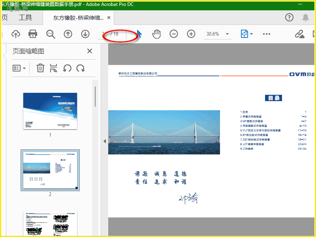The image size is (316, 237).
Task: Open notifications bell
Action: pos(305,17)
